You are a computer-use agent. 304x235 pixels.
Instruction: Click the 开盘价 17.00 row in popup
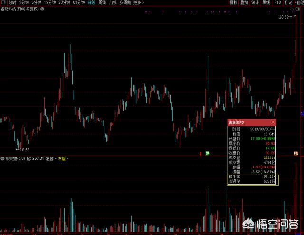click(x=252, y=139)
